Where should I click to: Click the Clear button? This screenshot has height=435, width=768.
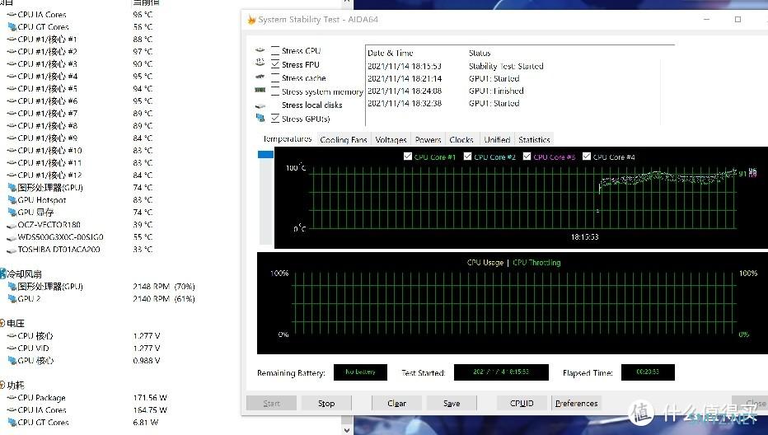click(x=396, y=403)
